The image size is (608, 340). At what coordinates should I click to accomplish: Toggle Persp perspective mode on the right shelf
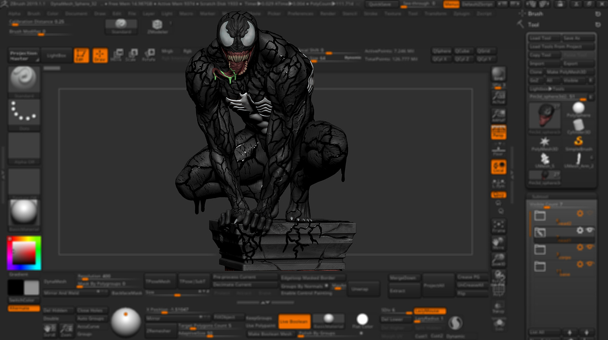point(499,132)
